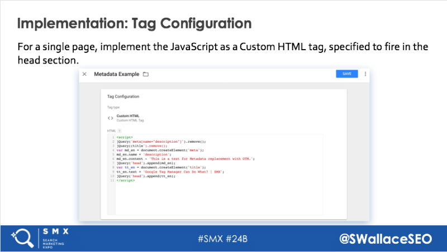Click the Metadata Example tag name
The height and width of the screenshot is (252, 447).
pyautogui.click(x=117, y=74)
